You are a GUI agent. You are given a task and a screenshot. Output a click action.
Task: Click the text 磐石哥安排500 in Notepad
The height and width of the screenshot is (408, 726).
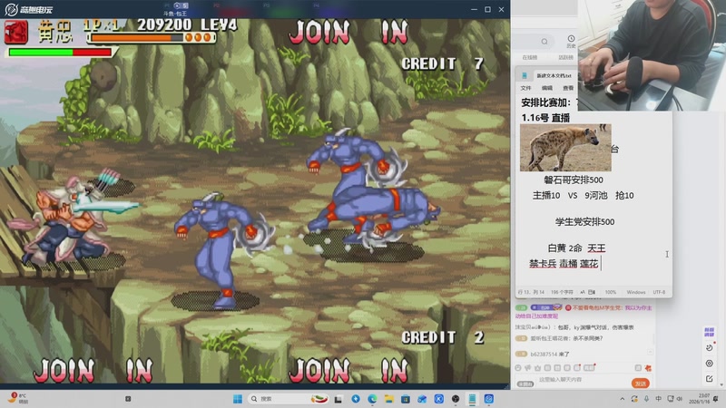(x=574, y=180)
